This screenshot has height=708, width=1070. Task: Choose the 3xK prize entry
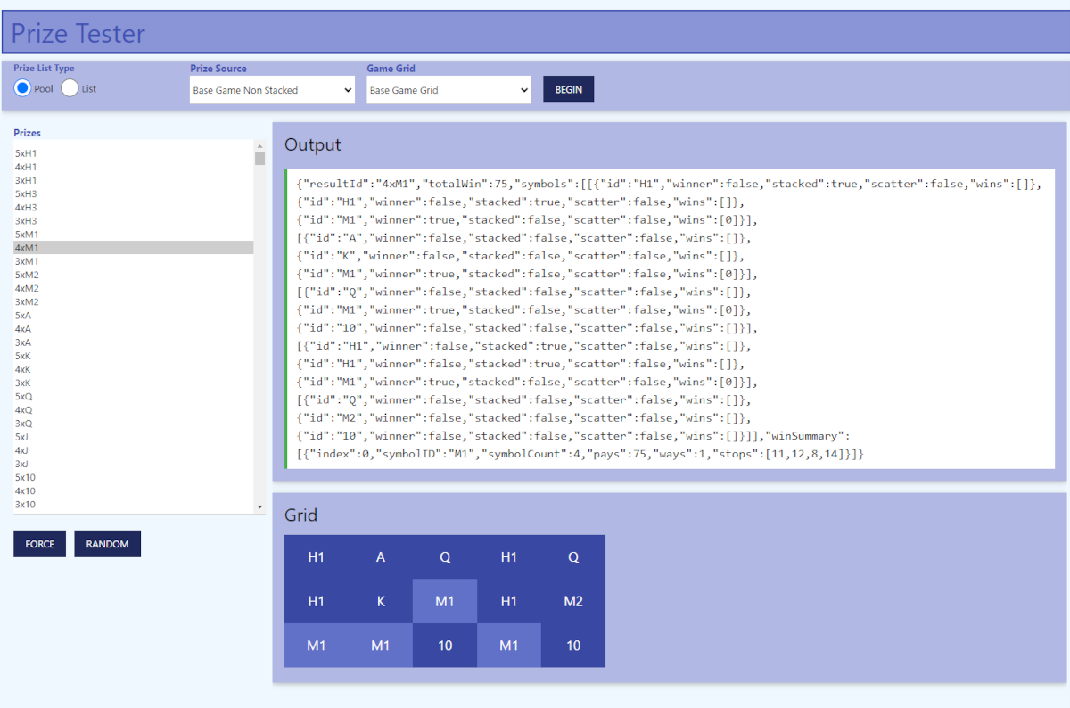pyautogui.click(x=24, y=383)
